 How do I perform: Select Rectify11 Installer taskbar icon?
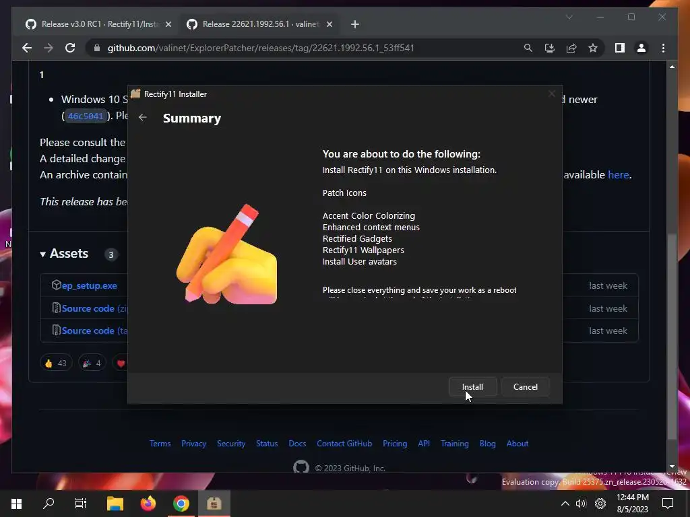(x=214, y=504)
